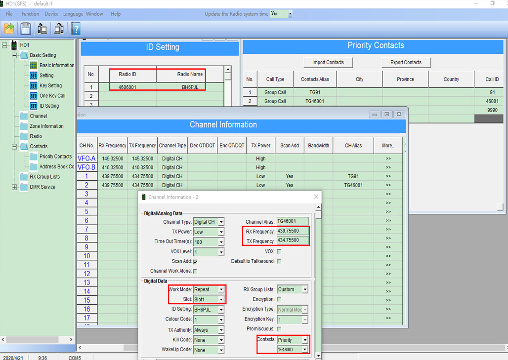Select the One Key Call icon
This screenshot has height=360, width=508.
[x=34, y=96]
